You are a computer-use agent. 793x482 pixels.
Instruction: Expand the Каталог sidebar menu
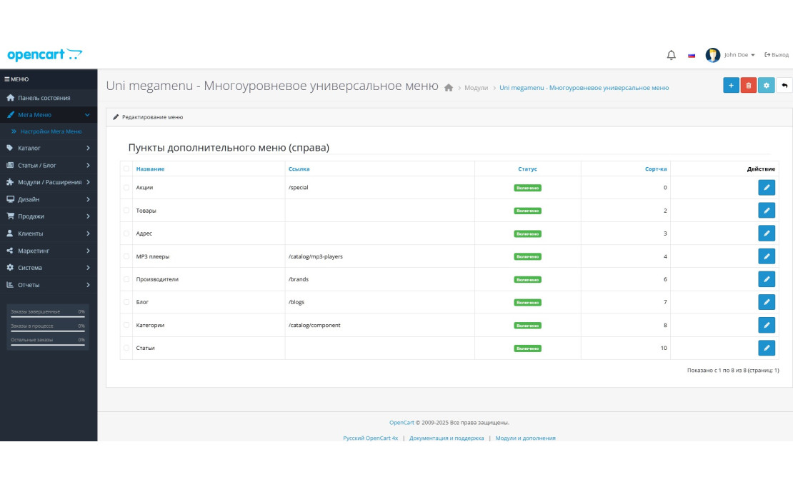point(49,148)
